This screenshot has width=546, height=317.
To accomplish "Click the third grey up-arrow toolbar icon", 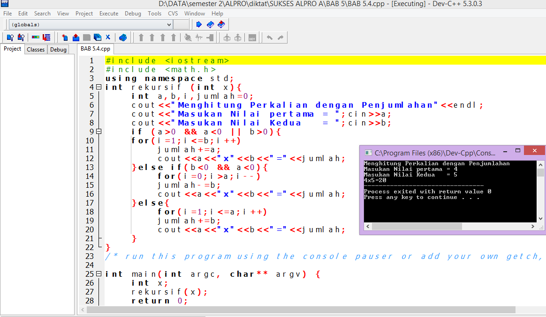I will 163,37.
